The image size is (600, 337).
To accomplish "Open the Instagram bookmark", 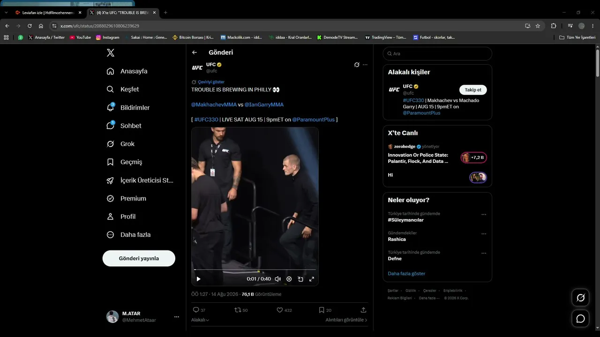I will pos(108,37).
